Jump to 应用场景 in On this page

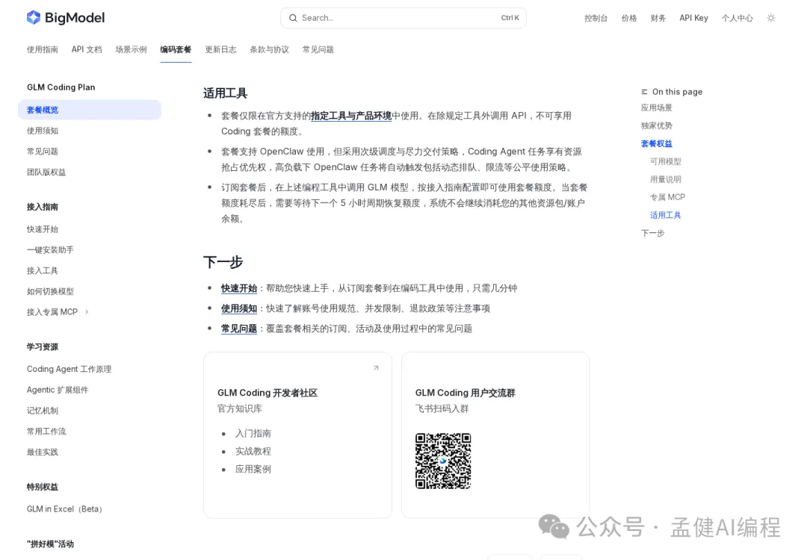coord(656,108)
